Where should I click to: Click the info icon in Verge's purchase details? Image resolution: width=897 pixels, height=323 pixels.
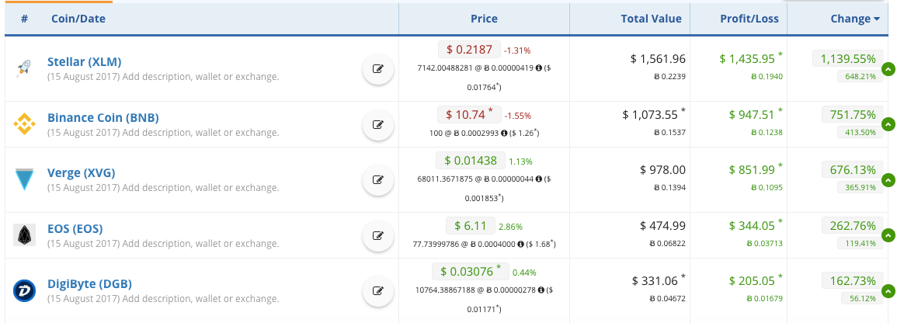tap(539, 179)
